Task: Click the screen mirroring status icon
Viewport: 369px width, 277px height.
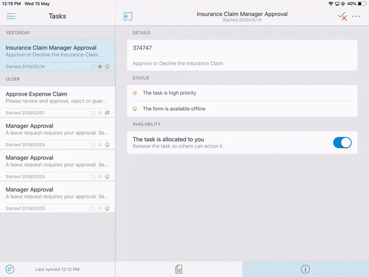Action: (x=337, y=4)
